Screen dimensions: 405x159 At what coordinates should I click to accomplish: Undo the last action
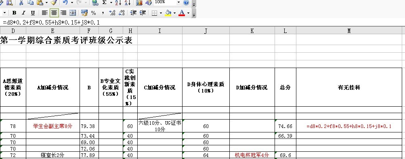point(65,2)
